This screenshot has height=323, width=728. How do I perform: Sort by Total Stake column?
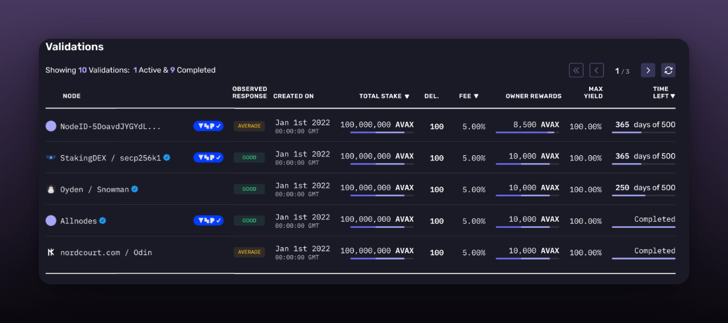click(x=384, y=96)
